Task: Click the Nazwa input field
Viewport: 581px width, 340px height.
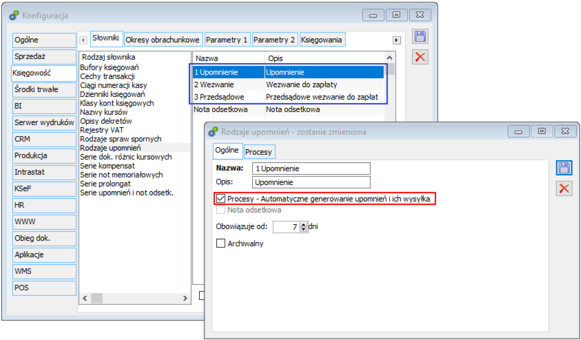Action: tap(311, 169)
